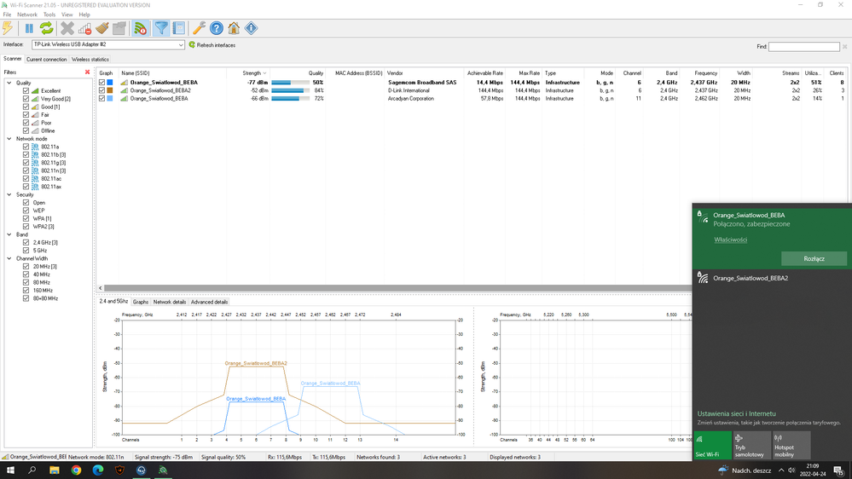852x479 pixels.
Task: Pause scanning with the pause icon
Action: [29, 29]
